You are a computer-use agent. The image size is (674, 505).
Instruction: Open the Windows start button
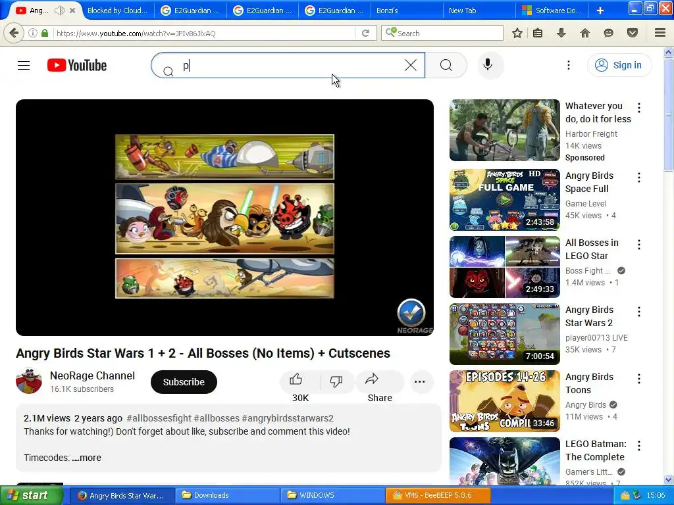(31, 495)
